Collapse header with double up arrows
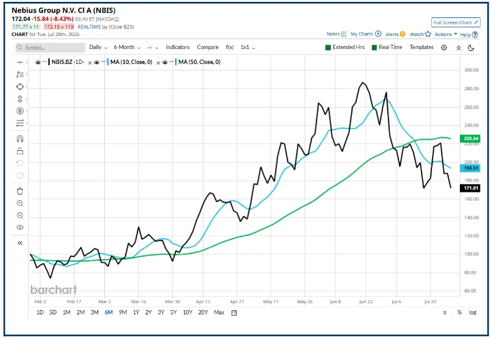 click(459, 48)
